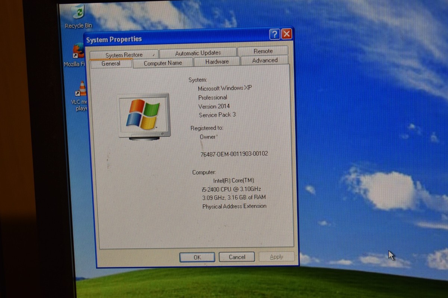This screenshot has width=448, height=298.
Task: Open the Advanced tab
Action: click(265, 60)
